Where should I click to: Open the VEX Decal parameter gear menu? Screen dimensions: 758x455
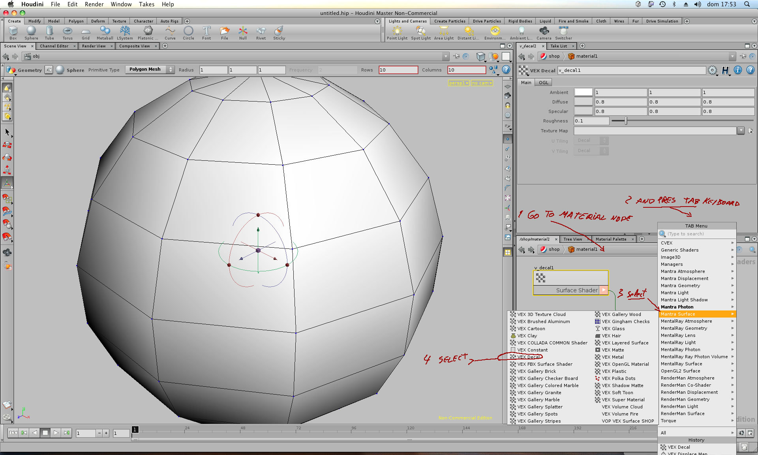click(x=712, y=70)
